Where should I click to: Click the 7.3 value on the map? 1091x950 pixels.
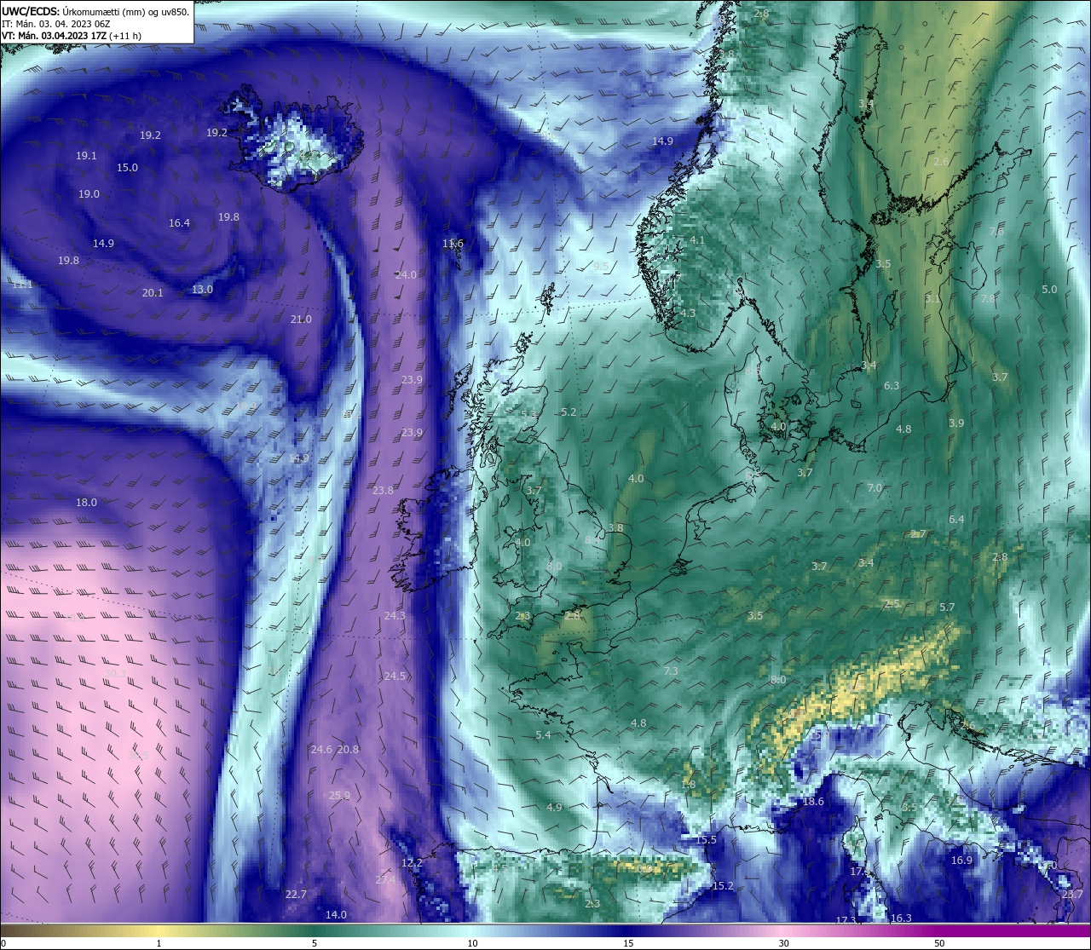click(671, 671)
